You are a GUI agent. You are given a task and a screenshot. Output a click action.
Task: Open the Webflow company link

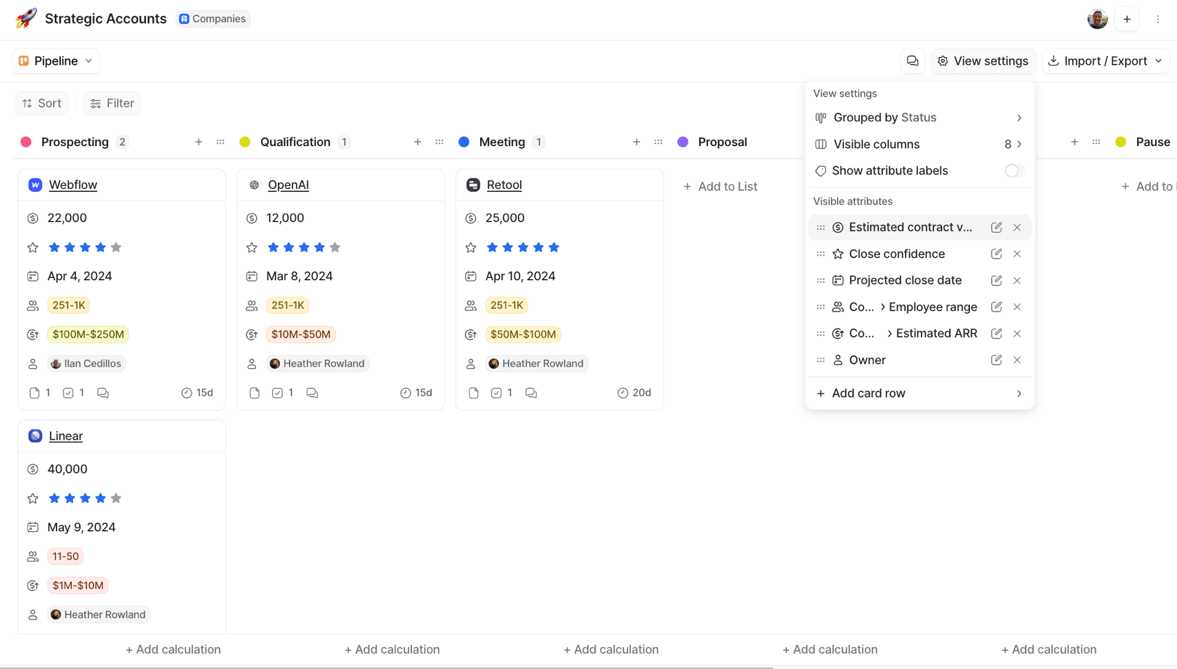click(x=73, y=185)
